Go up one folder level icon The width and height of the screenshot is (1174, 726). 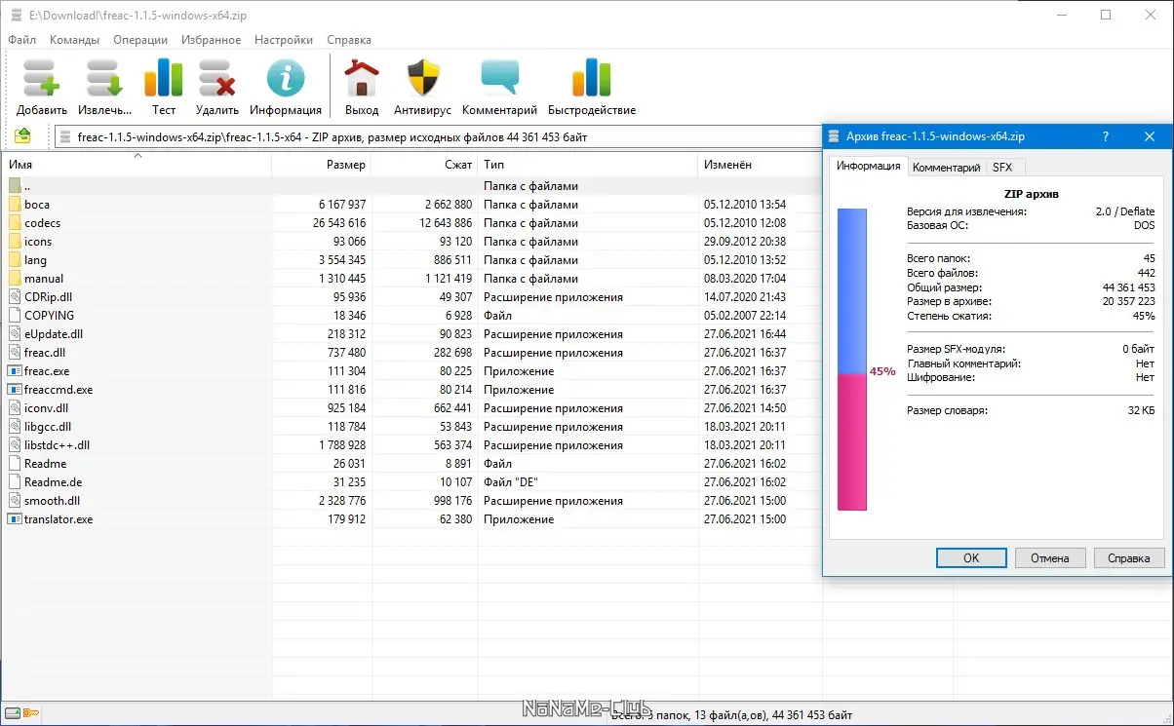[21, 136]
